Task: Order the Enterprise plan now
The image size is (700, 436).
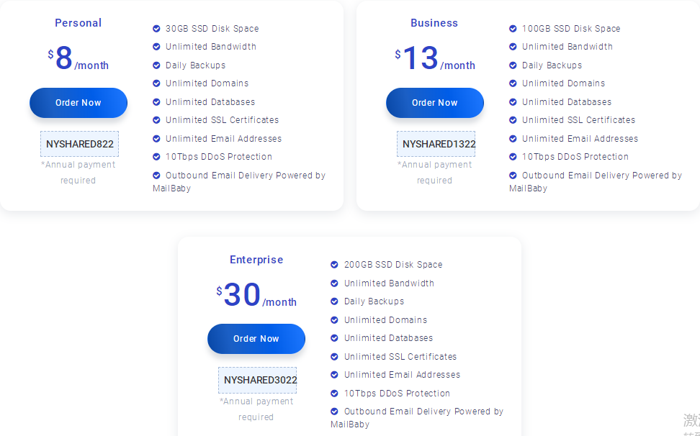Action: click(x=256, y=339)
